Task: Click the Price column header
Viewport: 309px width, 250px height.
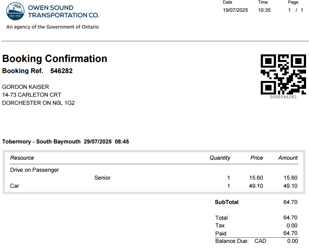Action: 256,158
